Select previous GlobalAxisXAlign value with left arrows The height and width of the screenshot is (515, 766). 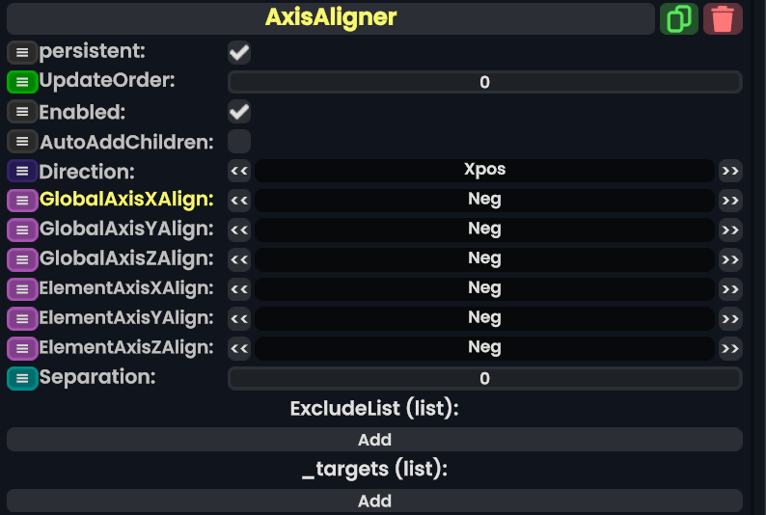pos(239,201)
